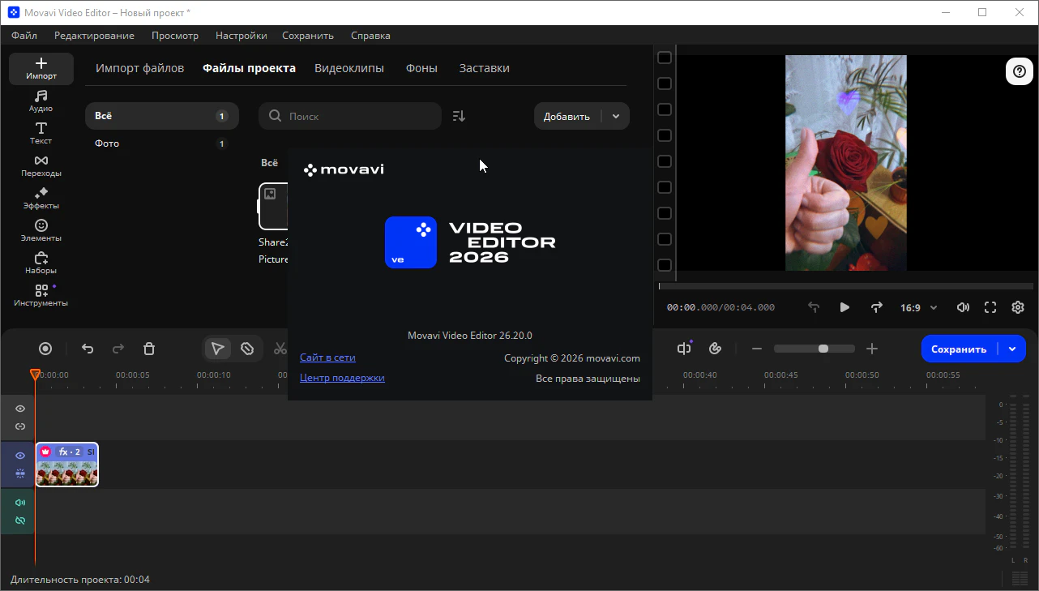Switch to the Заставки tab
This screenshot has height=591, width=1039.
[x=485, y=68]
